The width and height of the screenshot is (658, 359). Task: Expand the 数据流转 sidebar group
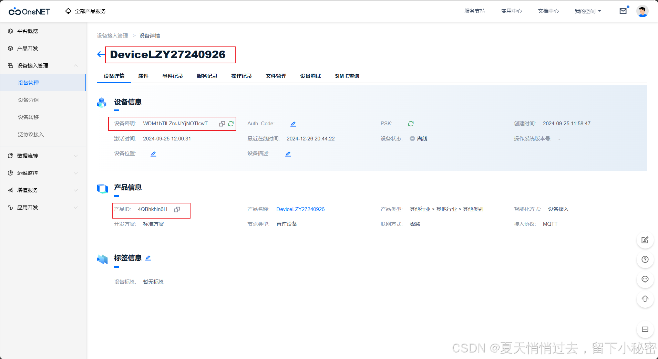point(43,156)
